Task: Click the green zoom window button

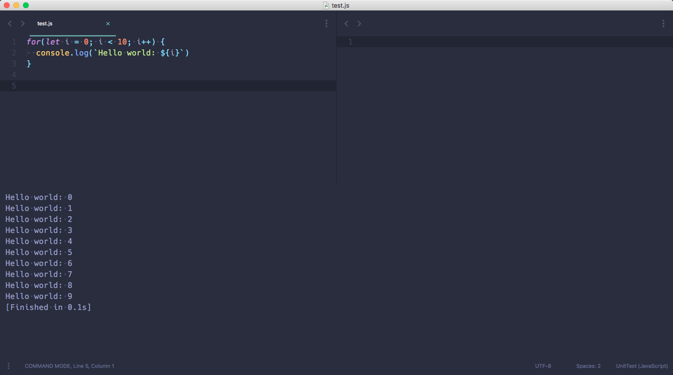Action: pyautogui.click(x=26, y=5)
